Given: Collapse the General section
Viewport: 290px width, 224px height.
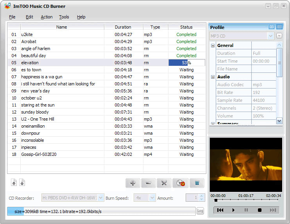Looking at the screenshot, I should (x=213, y=45).
